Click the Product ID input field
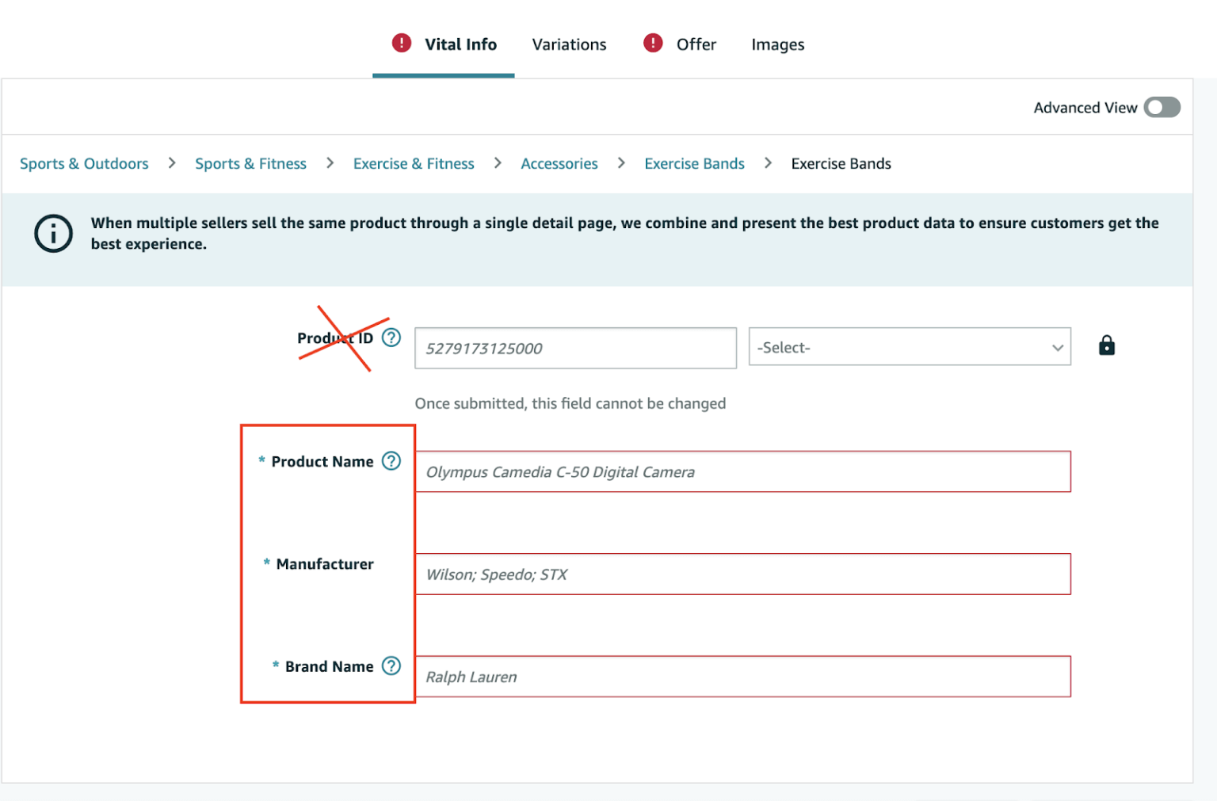1217x801 pixels. (575, 348)
